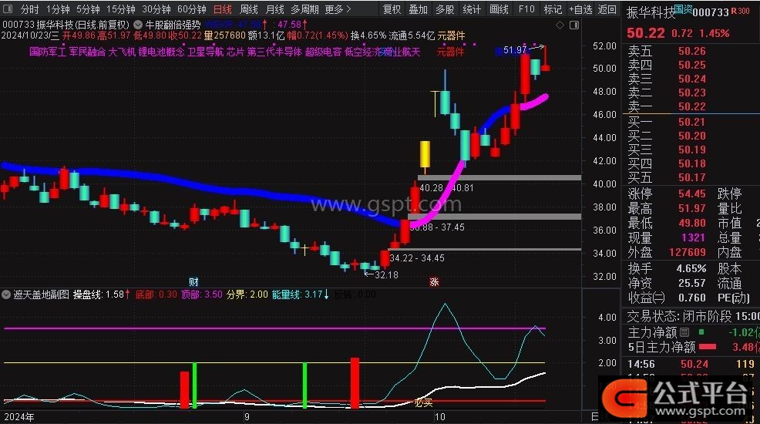The image size is (760, 424).
Task: Switch to the 月线 monthly chart
Action: 275,9
